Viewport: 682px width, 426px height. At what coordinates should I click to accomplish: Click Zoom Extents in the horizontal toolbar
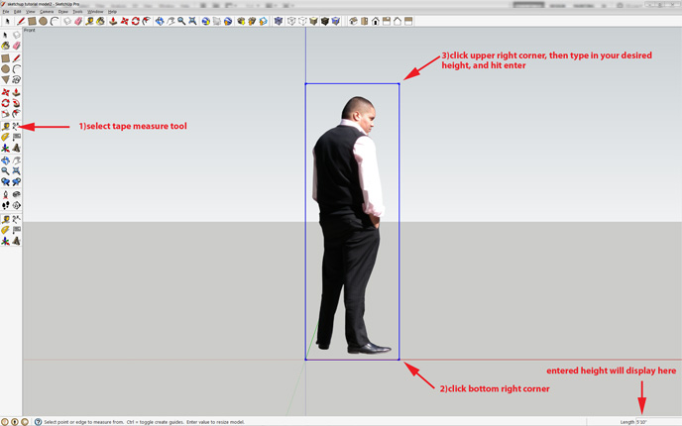(192, 21)
